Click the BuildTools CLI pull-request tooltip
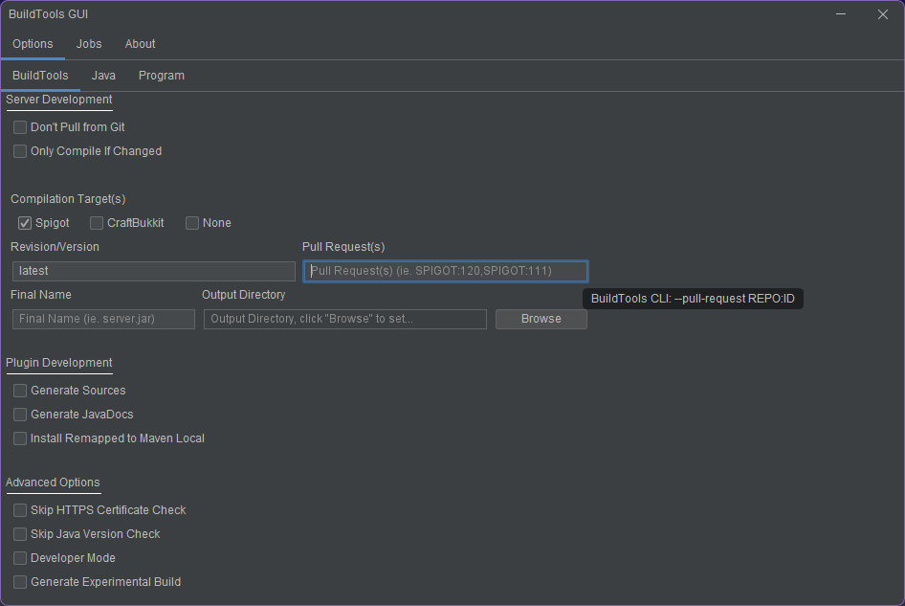This screenshot has height=606, width=905. (693, 299)
